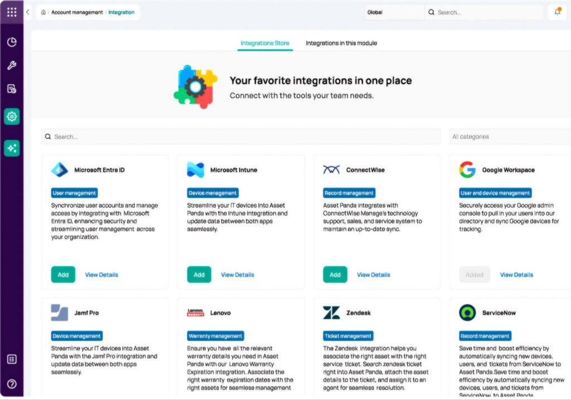The image size is (571, 400).
Task: Collapse the sidebar with the chevron arrow
Action: pyautogui.click(x=28, y=12)
